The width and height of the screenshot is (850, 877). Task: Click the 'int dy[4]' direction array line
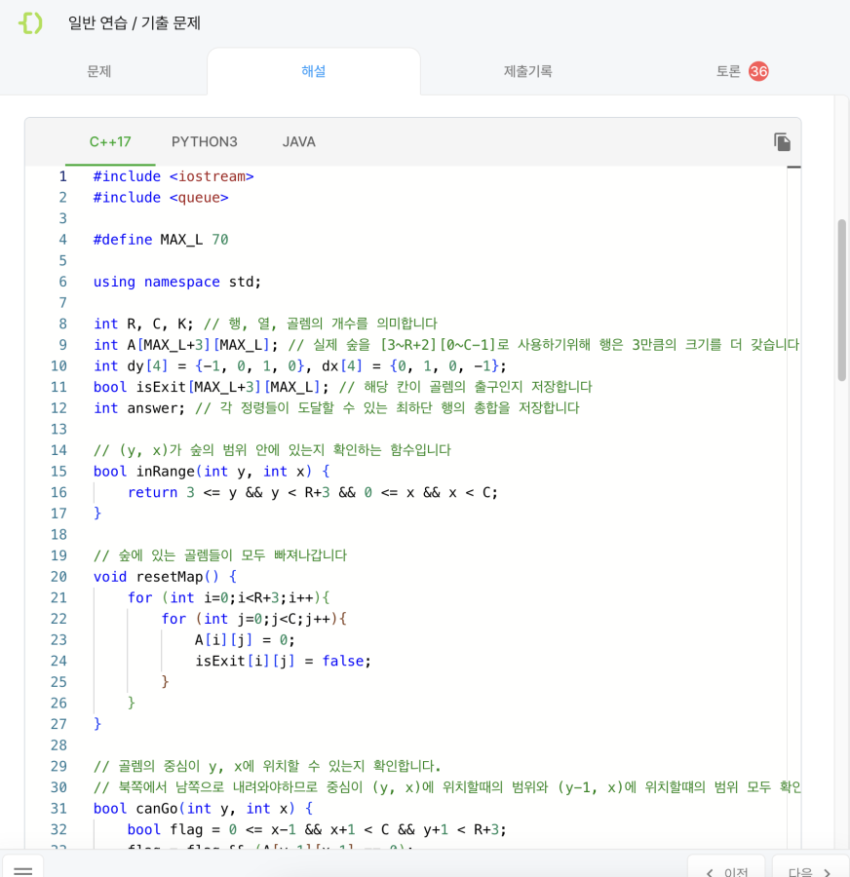(300, 366)
